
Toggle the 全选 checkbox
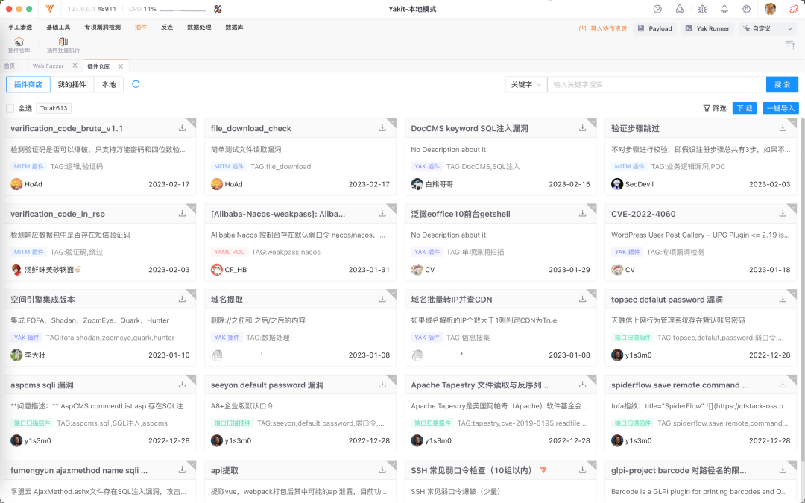[x=10, y=108]
